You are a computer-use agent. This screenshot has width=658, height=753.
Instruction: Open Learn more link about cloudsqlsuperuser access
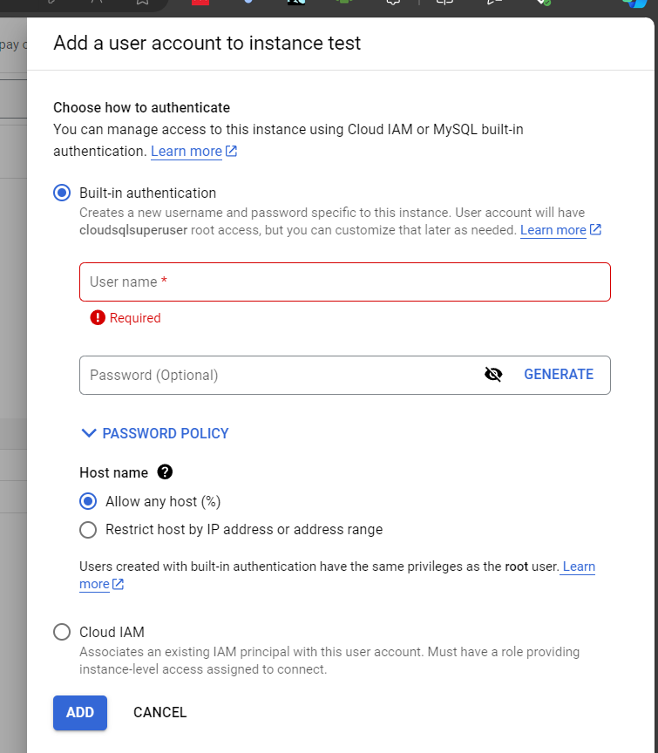click(x=553, y=230)
